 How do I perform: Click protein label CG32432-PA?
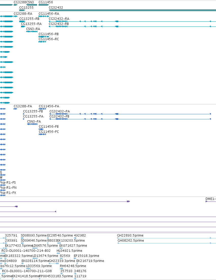pos(60,111)
